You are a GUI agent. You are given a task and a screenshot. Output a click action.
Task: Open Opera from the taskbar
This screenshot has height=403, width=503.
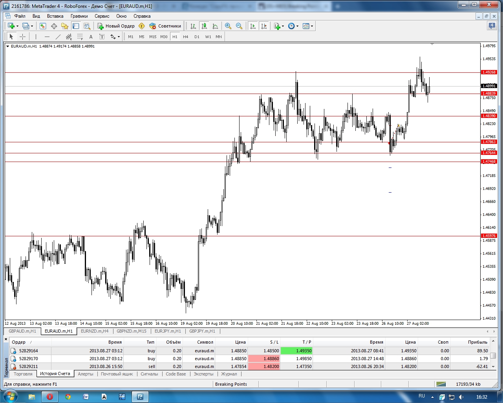[x=50, y=397]
